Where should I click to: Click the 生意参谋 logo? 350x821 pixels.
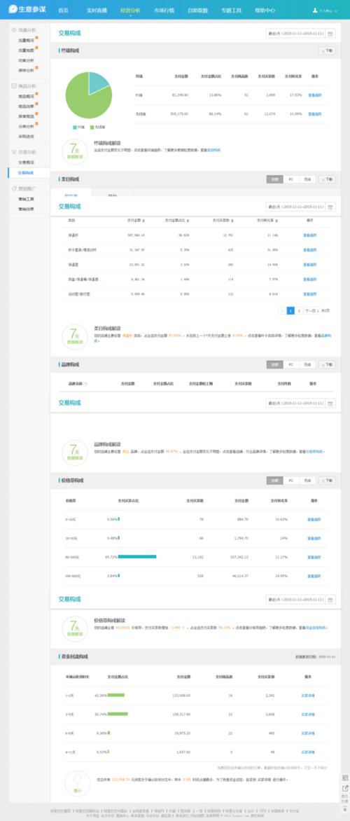point(26,9)
